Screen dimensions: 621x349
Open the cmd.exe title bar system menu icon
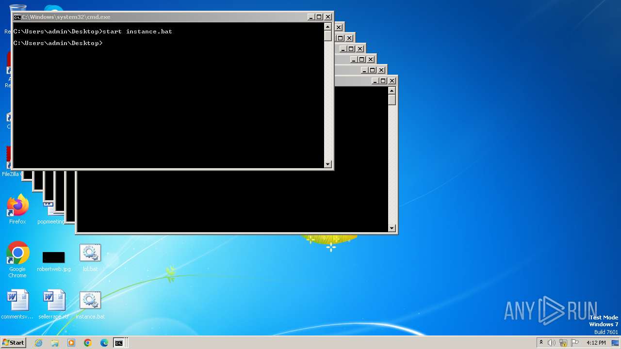17,17
